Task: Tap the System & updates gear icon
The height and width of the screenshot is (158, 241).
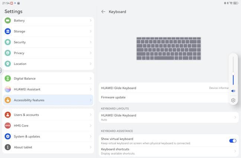Action: click(8, 136)
